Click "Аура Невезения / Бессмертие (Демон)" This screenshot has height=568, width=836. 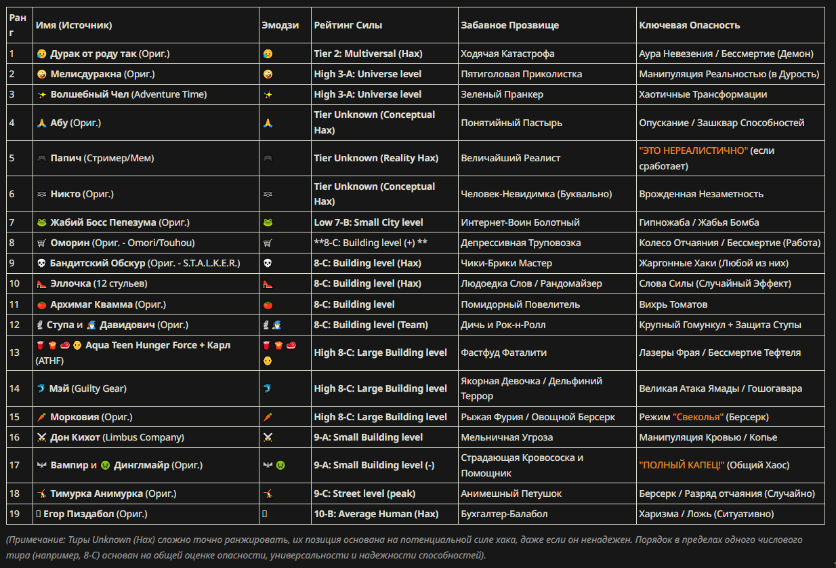pos(726,54)
